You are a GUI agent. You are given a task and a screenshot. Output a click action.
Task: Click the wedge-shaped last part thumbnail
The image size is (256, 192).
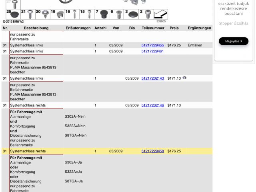[x=160, y=14]
